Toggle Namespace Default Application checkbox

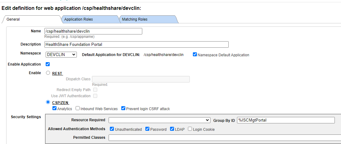[x=195, y=54]
